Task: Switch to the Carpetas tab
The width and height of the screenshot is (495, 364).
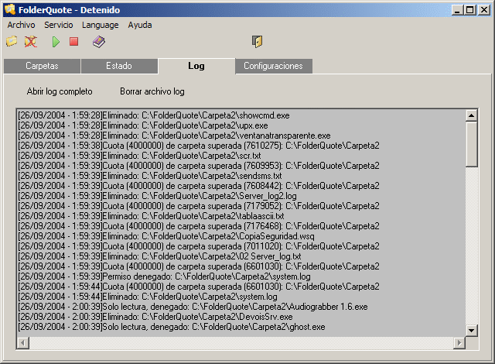Action: point(42,66)
